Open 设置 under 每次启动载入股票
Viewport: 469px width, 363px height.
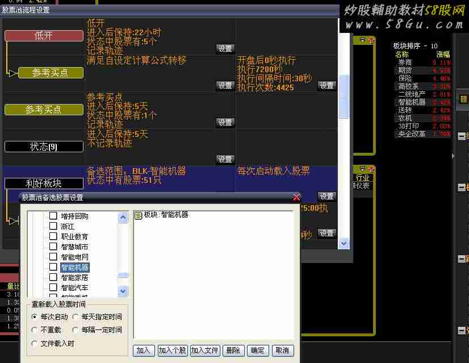327,197
